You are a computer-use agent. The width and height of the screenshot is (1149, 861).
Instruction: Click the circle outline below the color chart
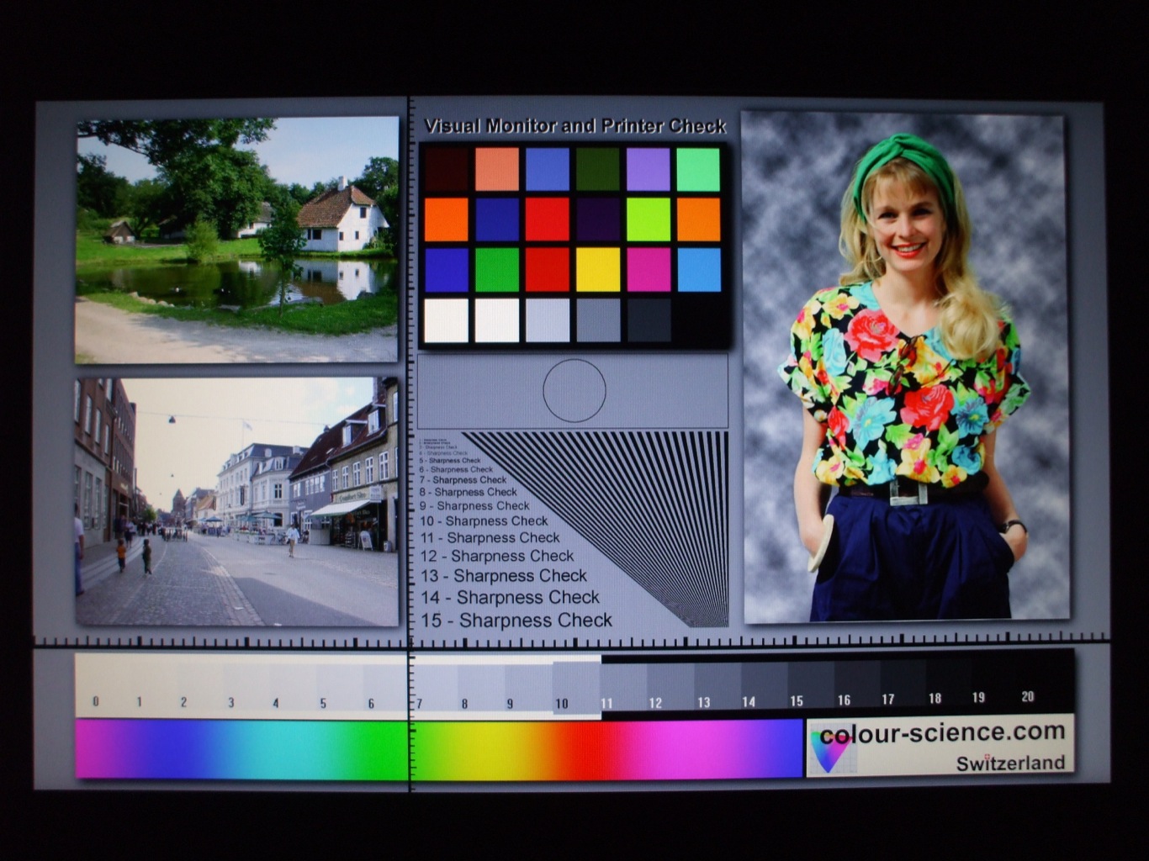[x=574, y=391]
